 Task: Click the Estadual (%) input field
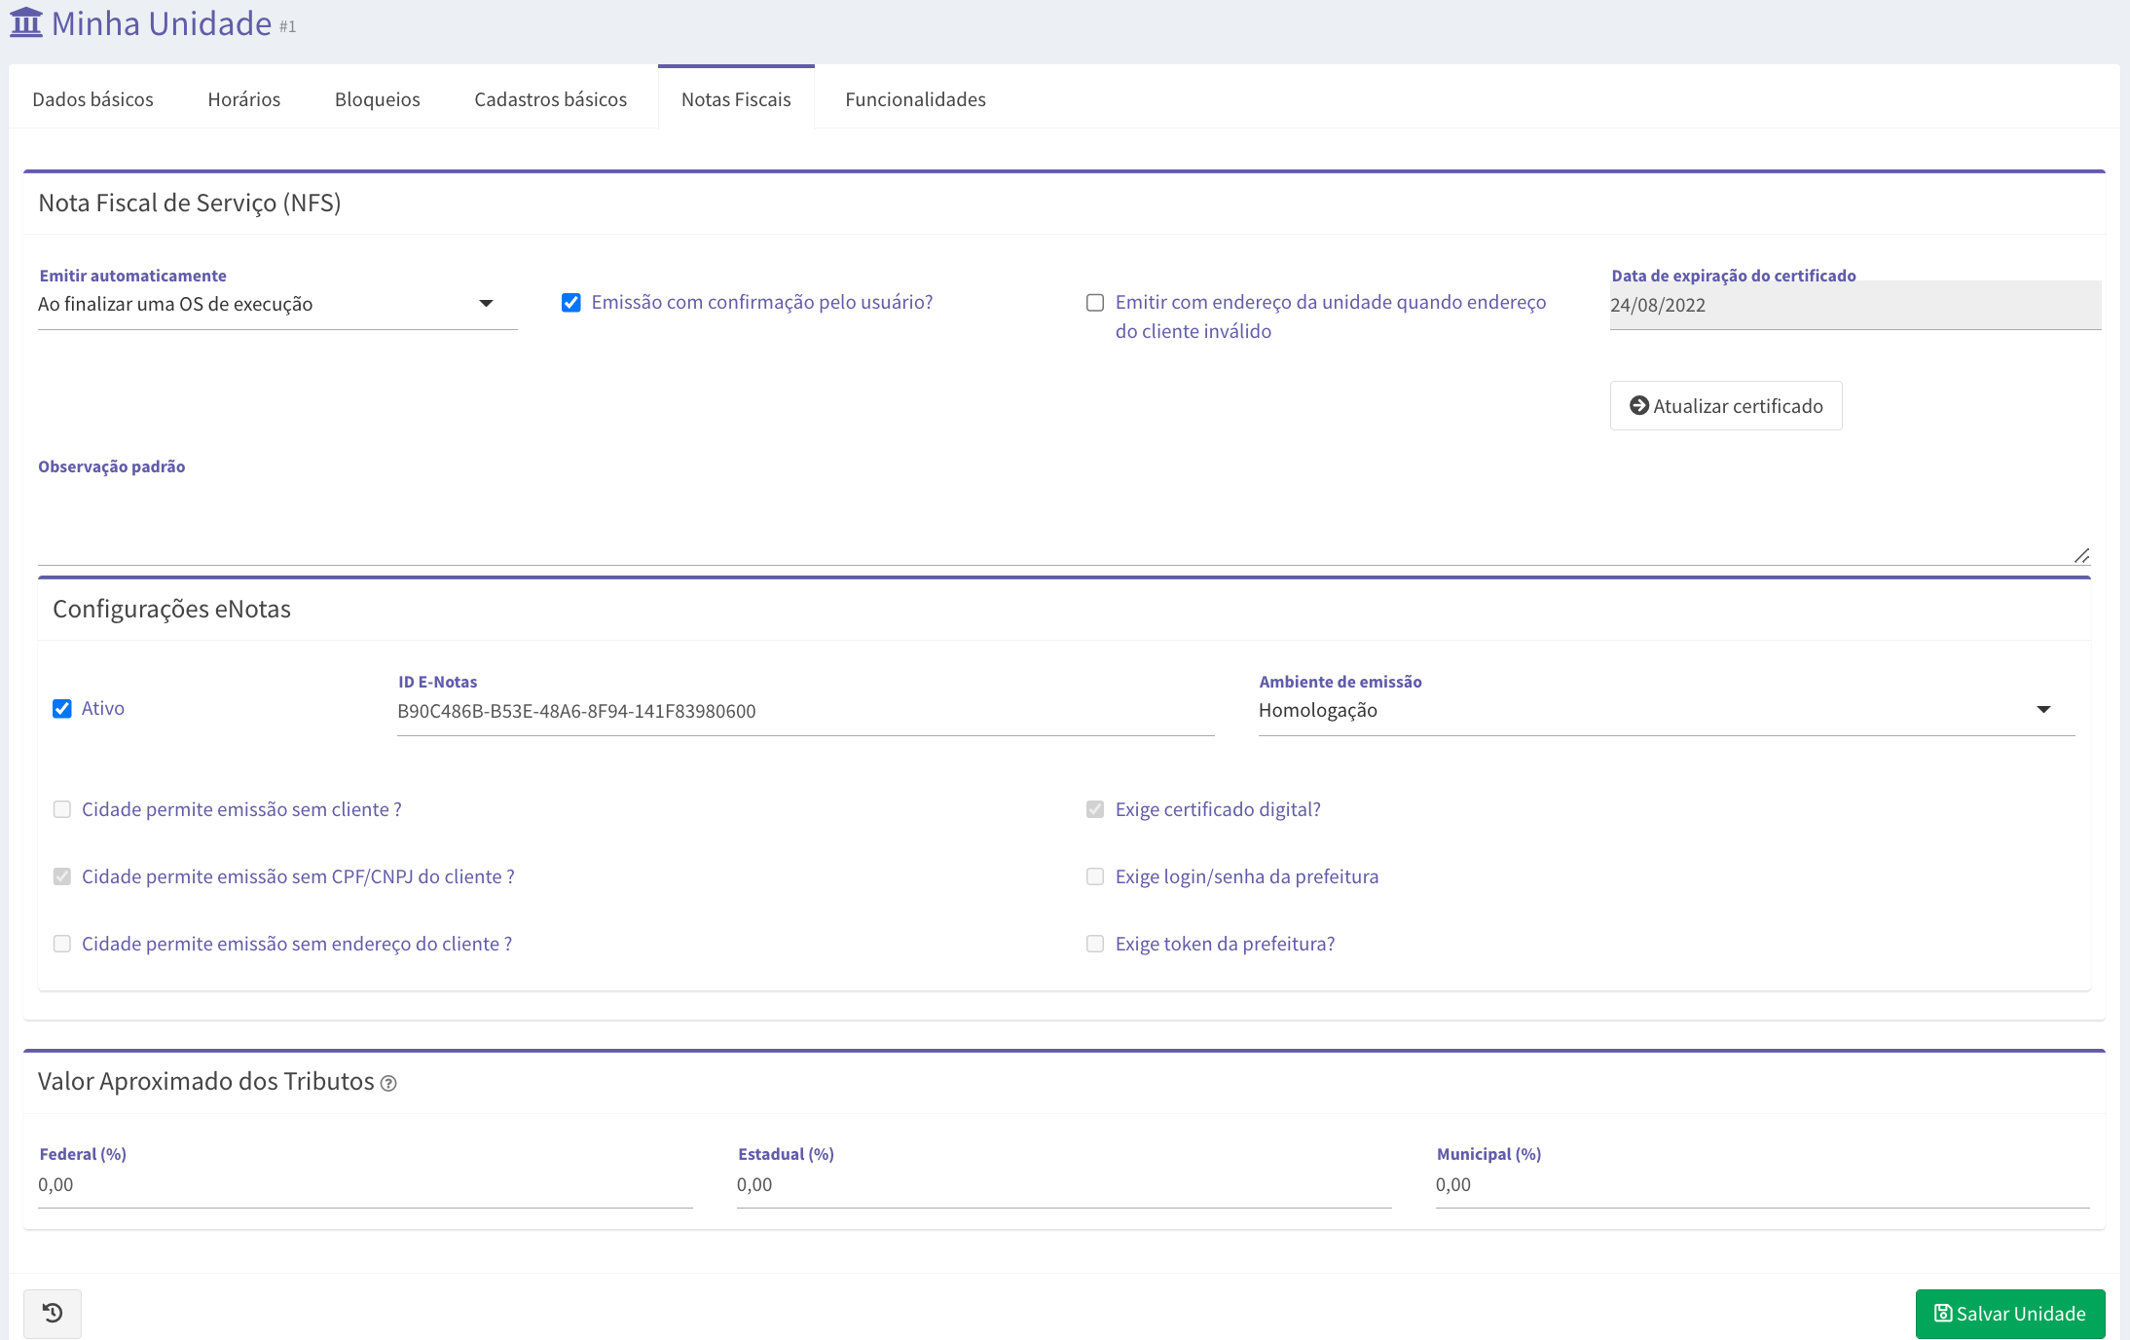(1064, 1185)
